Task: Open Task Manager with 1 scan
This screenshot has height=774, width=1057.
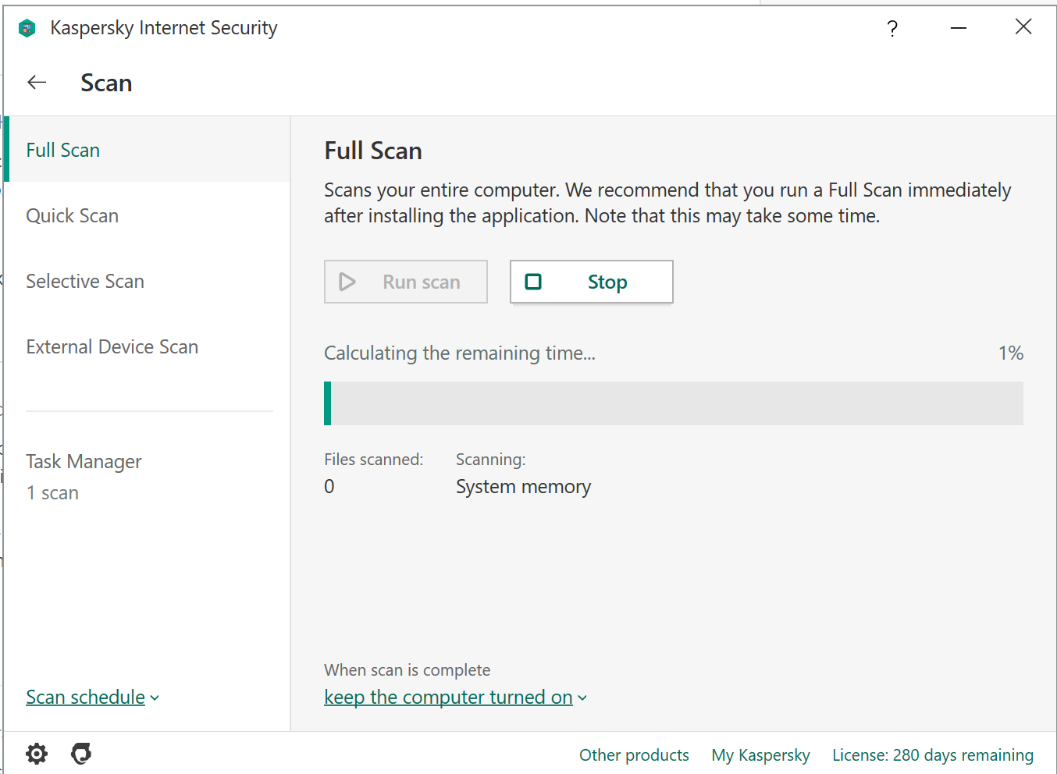Action: point(84,477)
